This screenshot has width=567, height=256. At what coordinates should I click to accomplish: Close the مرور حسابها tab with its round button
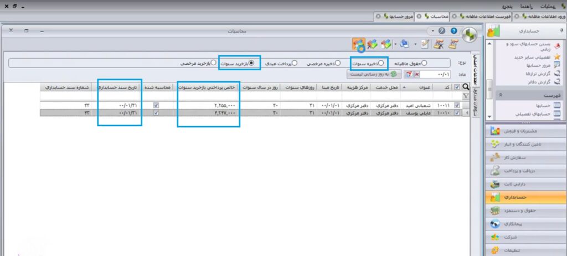tap(378, 17)
